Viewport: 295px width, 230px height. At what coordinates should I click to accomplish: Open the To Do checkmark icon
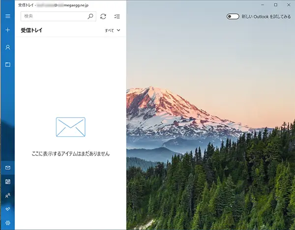click(8, 209)
